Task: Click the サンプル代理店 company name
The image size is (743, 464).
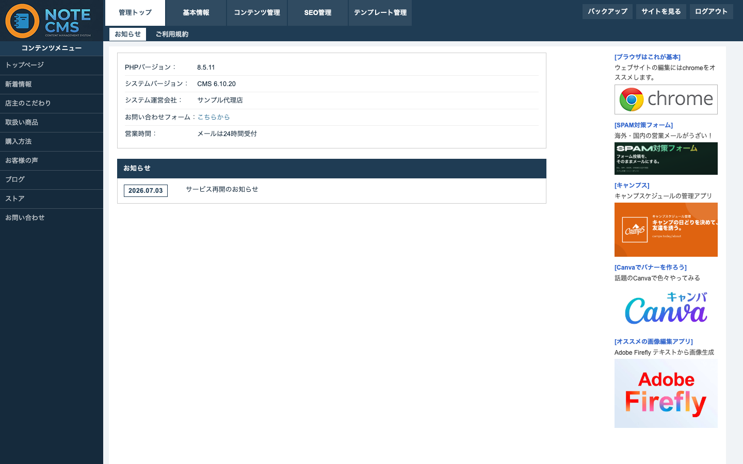Action: pyautogui.click(x=220, y=100)
